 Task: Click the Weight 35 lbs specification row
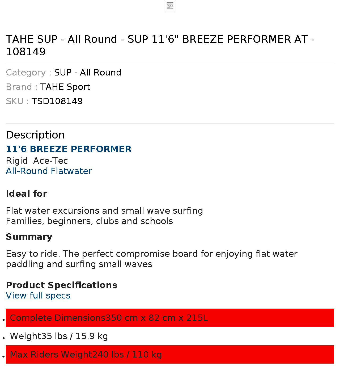coord(170,336)
